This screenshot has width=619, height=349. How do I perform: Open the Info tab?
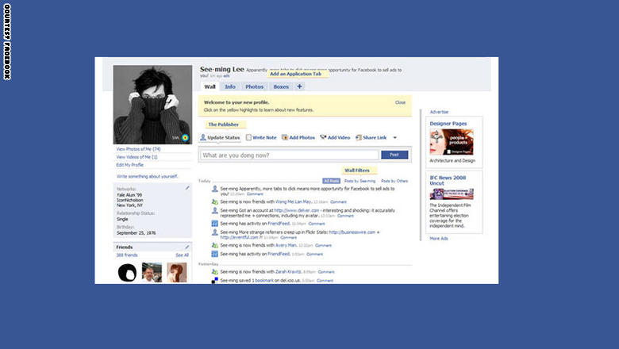pyautogui.click(x=230, y=86)
